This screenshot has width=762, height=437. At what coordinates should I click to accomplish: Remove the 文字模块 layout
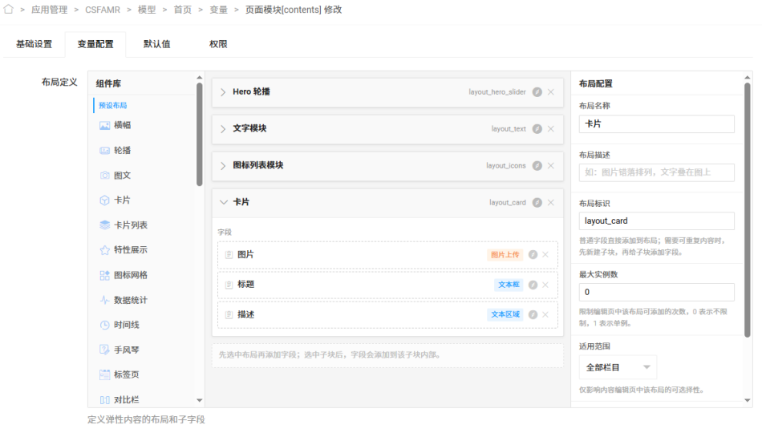[550, 128]
